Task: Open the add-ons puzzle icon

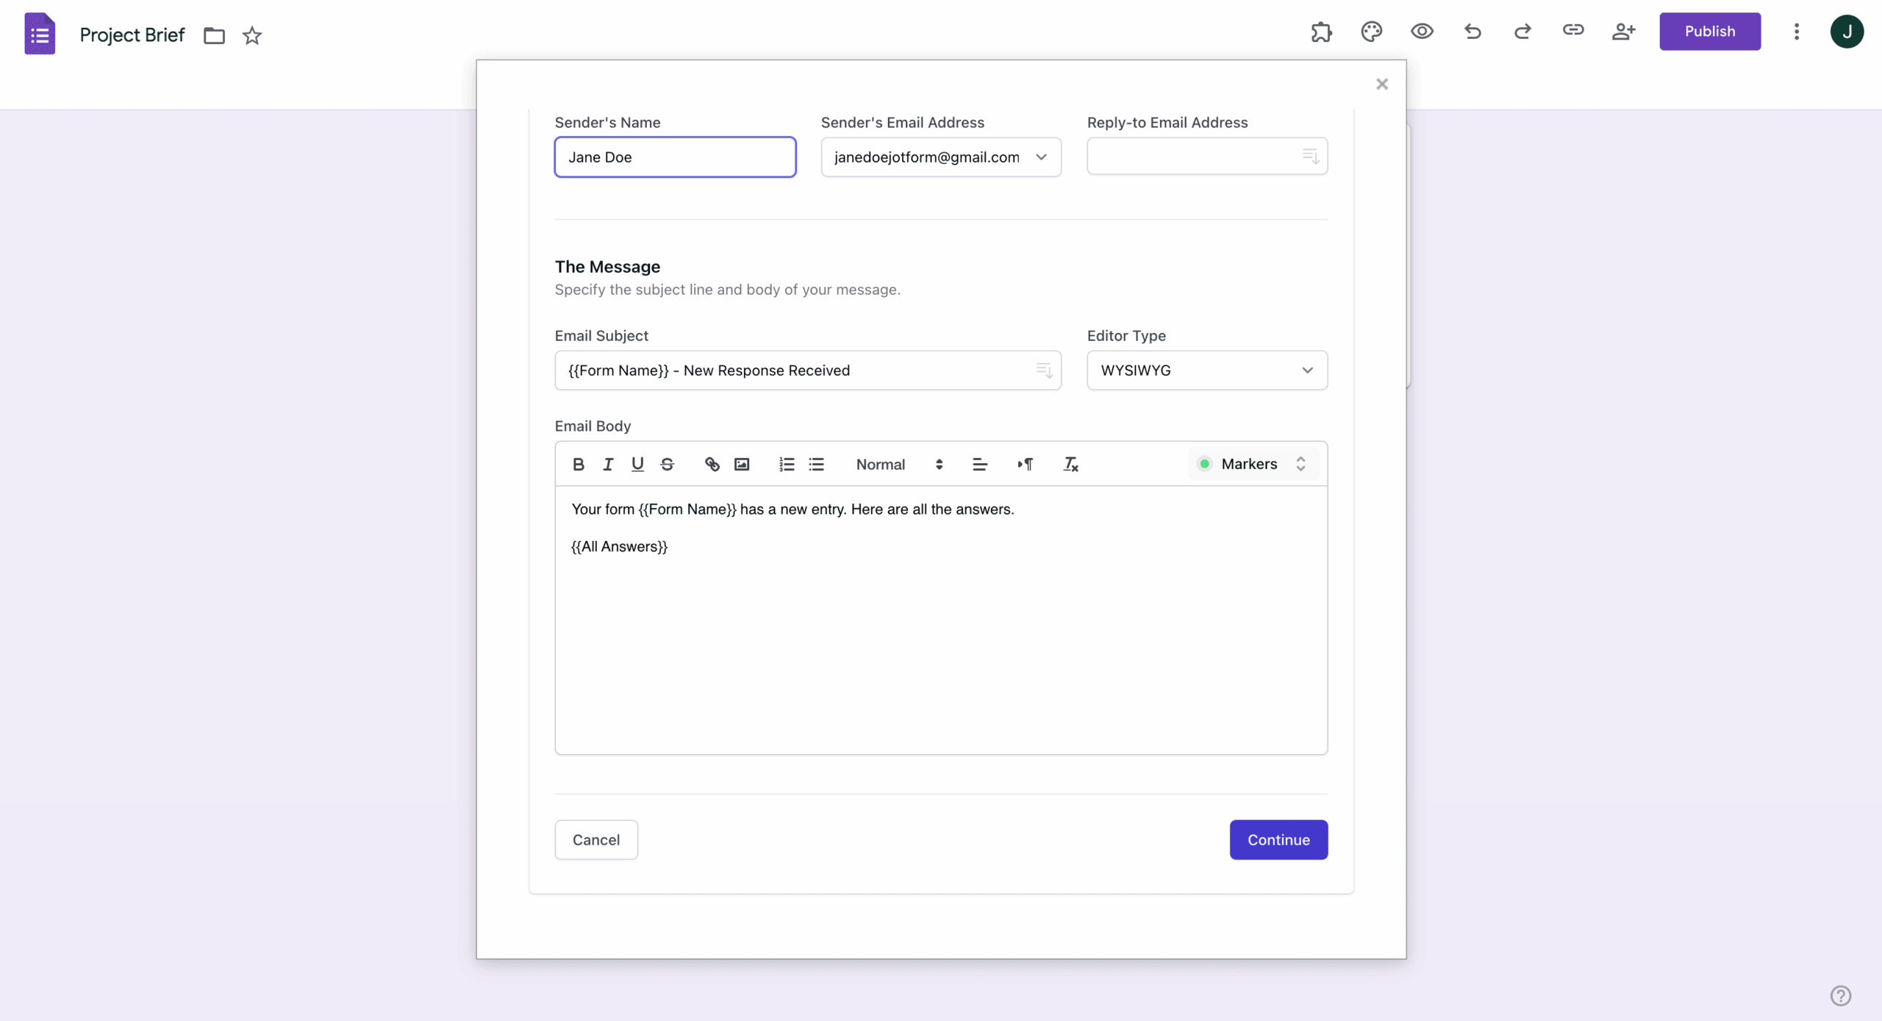Action: click(x=1321, y=32)
